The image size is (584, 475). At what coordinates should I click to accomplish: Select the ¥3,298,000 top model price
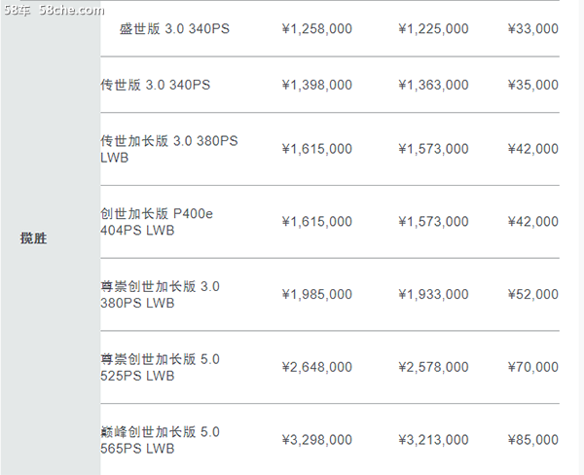coord(317,440)
